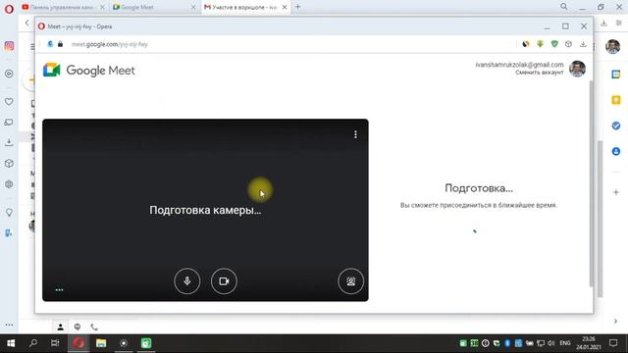This screenshot has width=628, height=353.
Task: Click the sidebar three-dot more button
Action: 9,325
